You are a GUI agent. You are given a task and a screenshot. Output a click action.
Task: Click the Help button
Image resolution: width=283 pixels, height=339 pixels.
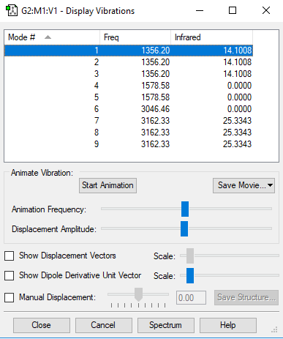pyautogui.click(x=228, y=325)
